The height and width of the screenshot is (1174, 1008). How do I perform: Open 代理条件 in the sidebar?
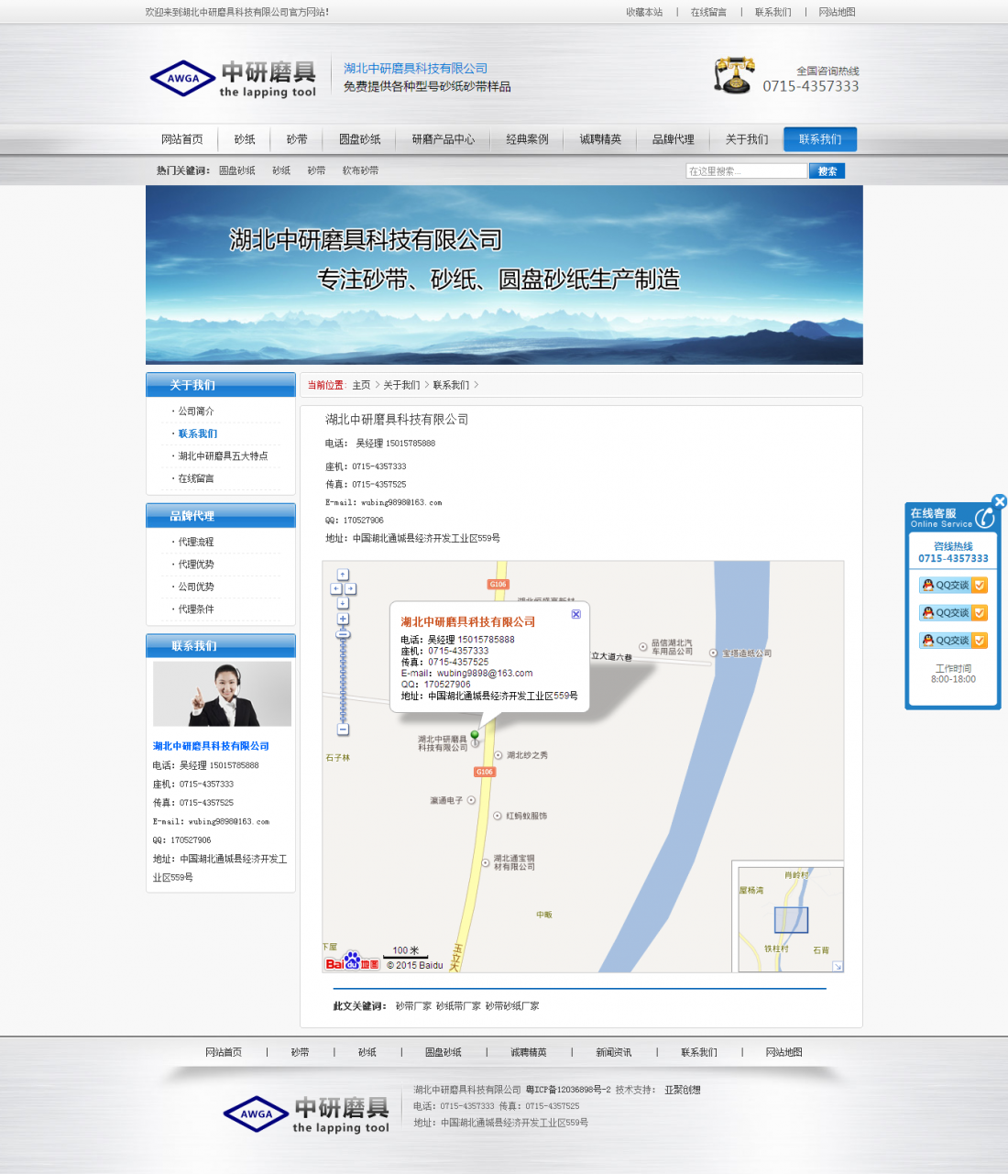195,609
